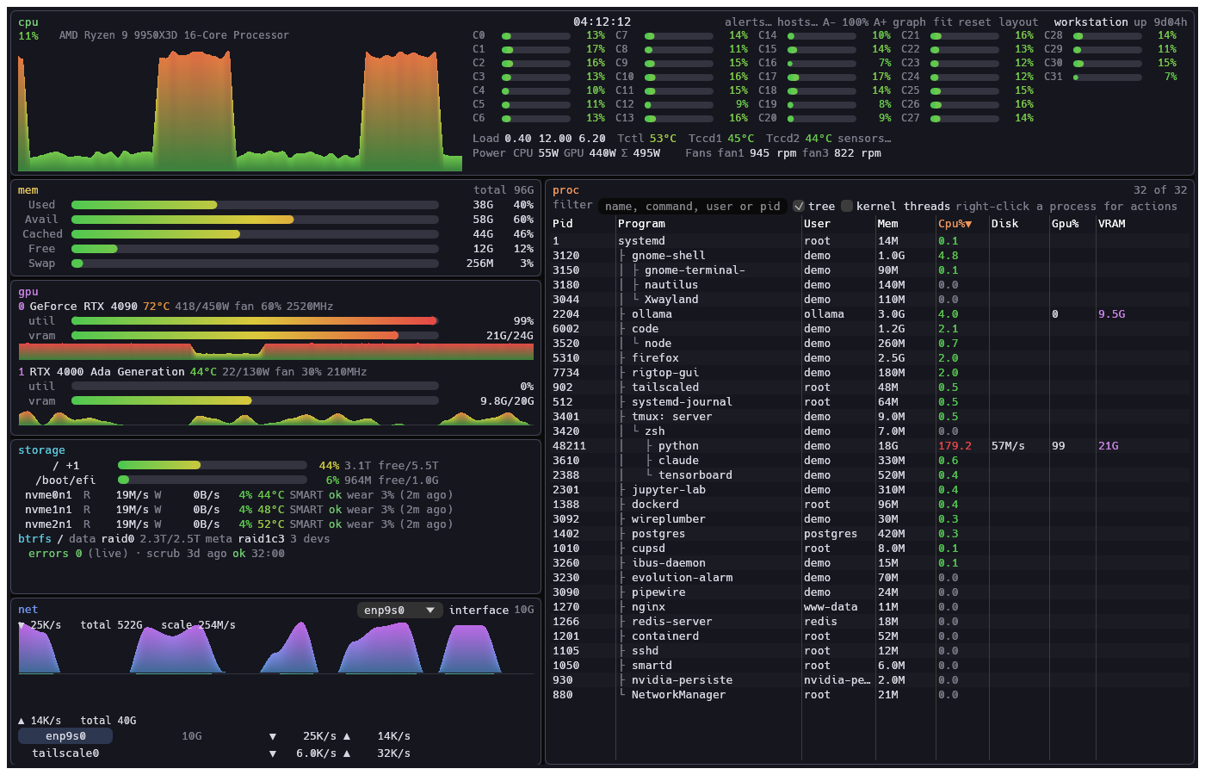
Task: Uncheck the tree view checkbox
Action: point(799,206)
